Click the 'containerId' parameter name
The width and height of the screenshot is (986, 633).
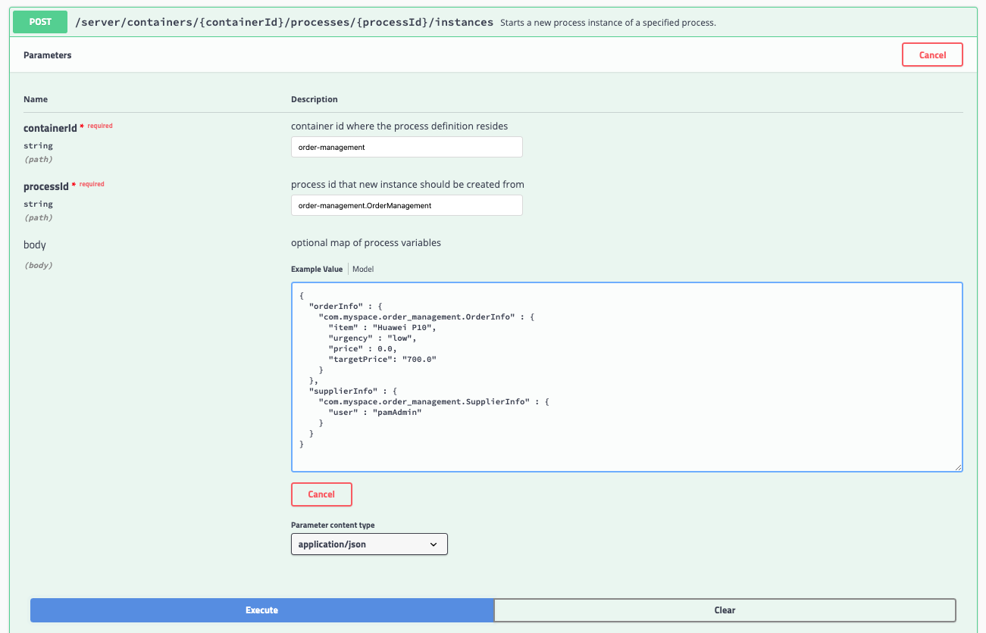pos(50,128)
